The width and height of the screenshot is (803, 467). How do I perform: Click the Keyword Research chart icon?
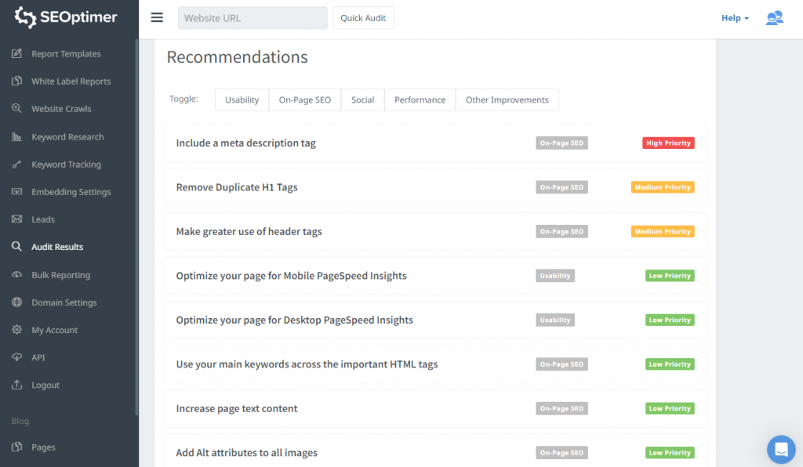coord(16,137)
